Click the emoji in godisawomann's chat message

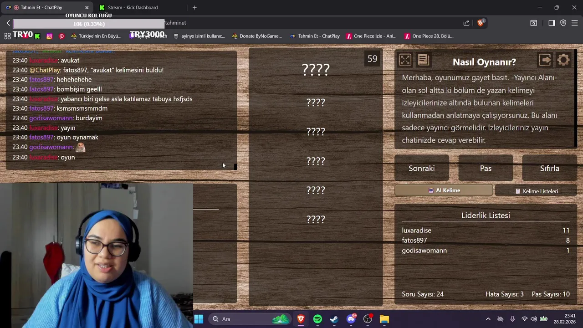80,147
